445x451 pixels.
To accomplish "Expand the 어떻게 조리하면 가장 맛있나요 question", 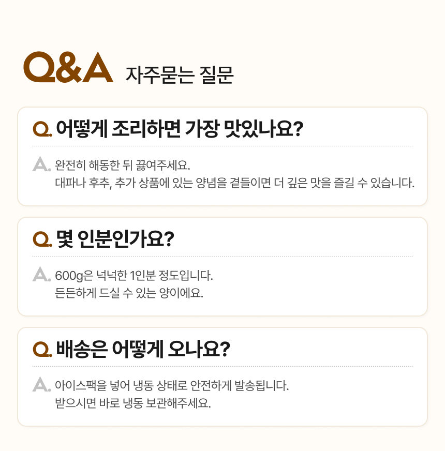I will 179,128.
